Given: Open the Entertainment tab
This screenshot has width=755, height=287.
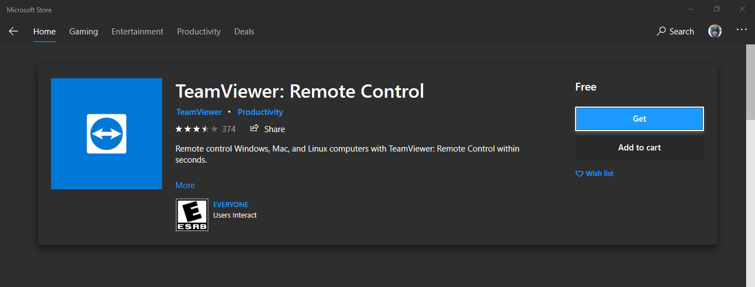Looking at the screenshot, I should click(x=138, y=32).
